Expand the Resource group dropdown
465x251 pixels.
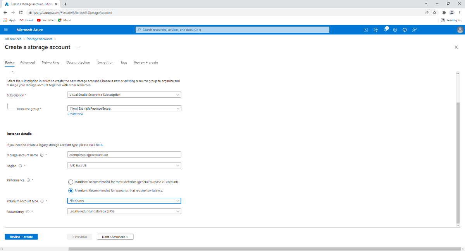point(124,109)
